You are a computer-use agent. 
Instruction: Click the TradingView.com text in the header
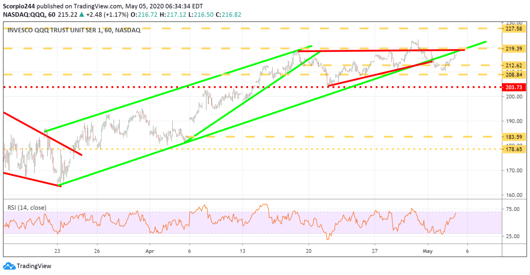(98, 6)
